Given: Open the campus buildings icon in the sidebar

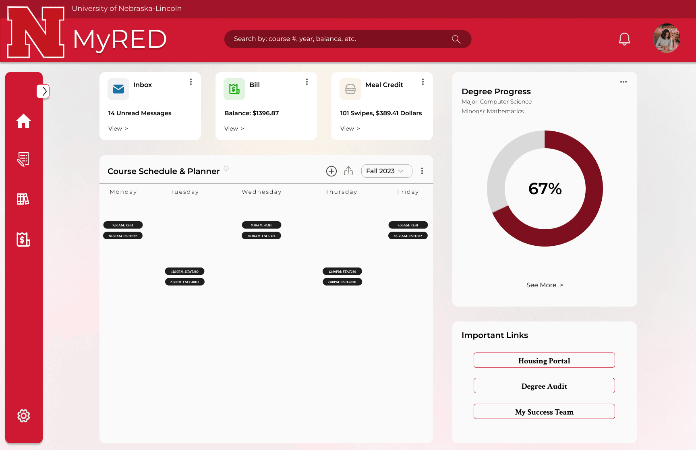Looking at the screenshot, I should pos(23,199).
